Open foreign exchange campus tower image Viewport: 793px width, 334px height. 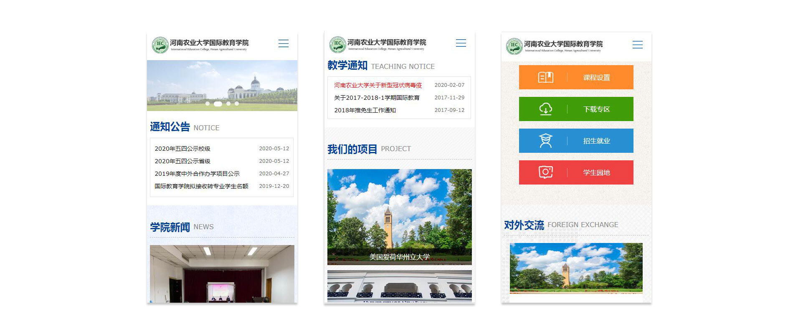576,268
